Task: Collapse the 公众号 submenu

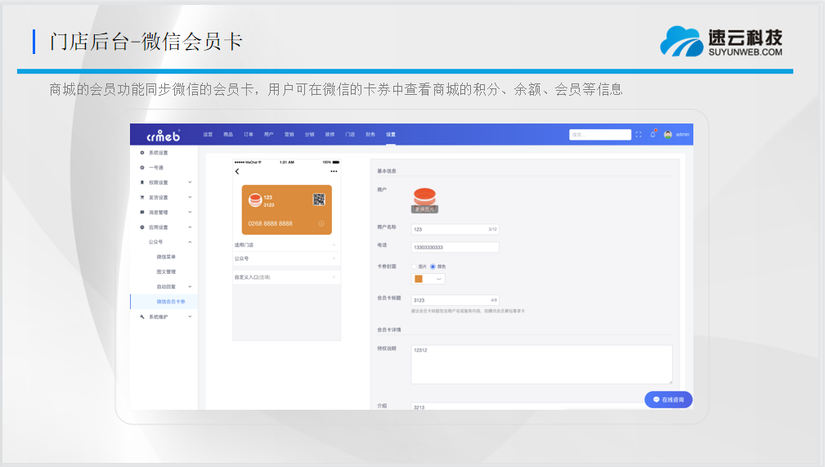Action: click(190, 242)
